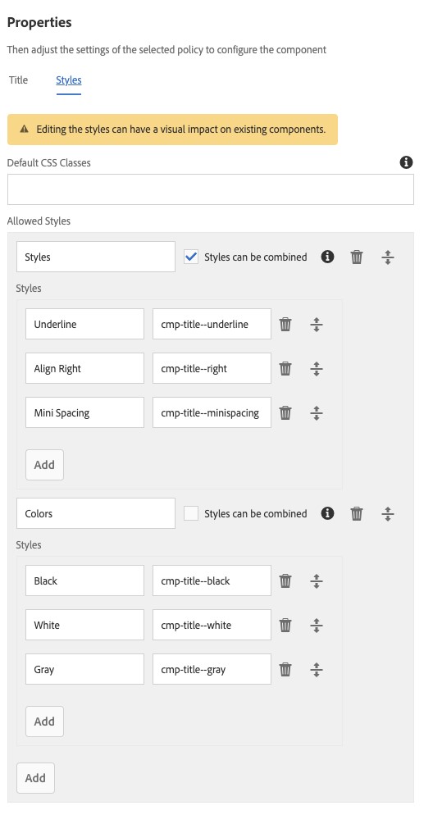Click the reorder handle for the White style
Screen dimensions: 433x824
316,625
